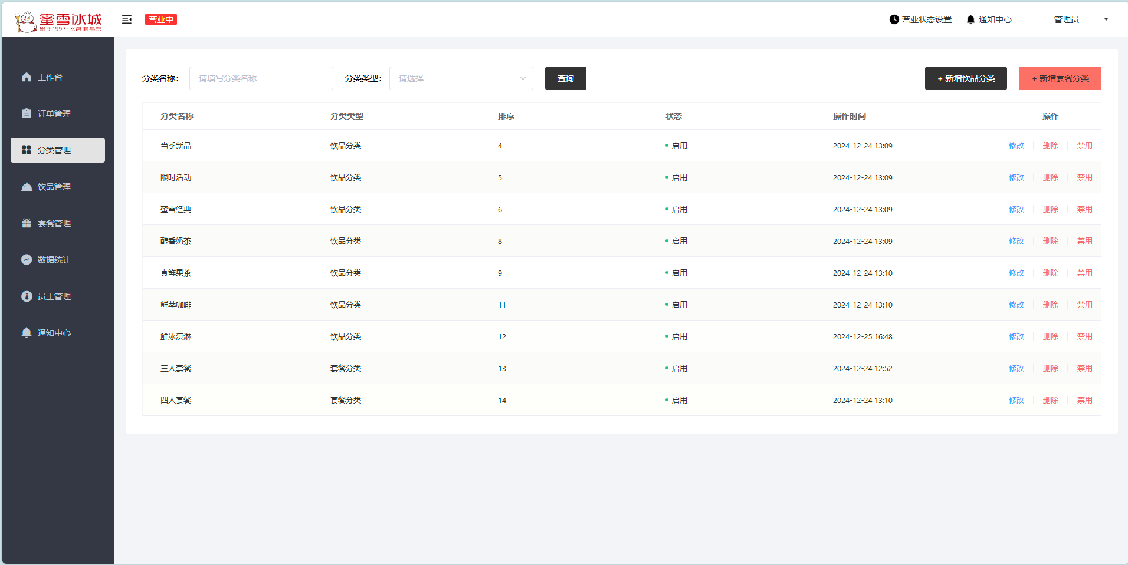The width and height of the screenshot is (1128, 565).
Task: Click the chart icon for 数据统计
Action: click(x=27, y=260)
